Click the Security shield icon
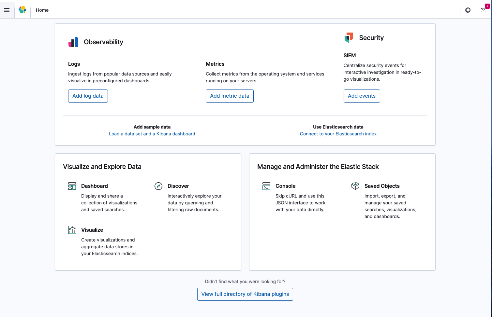 (349, 38)
